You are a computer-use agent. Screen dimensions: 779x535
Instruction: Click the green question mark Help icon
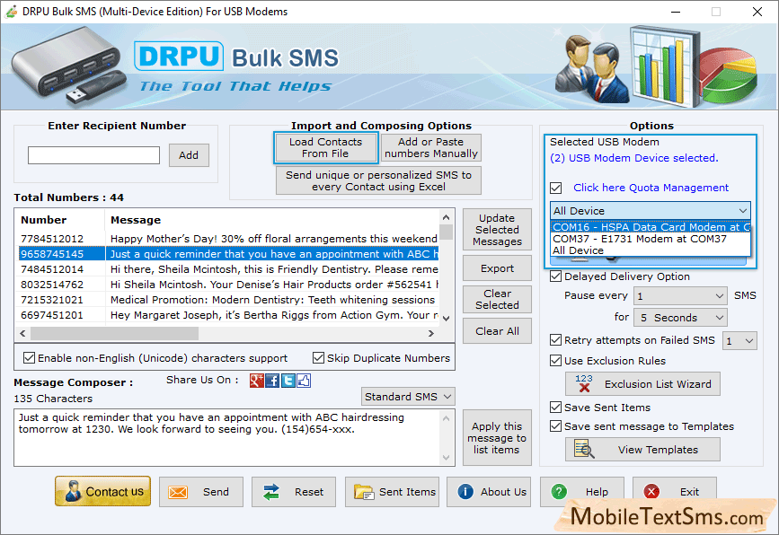click(x=559, y=491)
